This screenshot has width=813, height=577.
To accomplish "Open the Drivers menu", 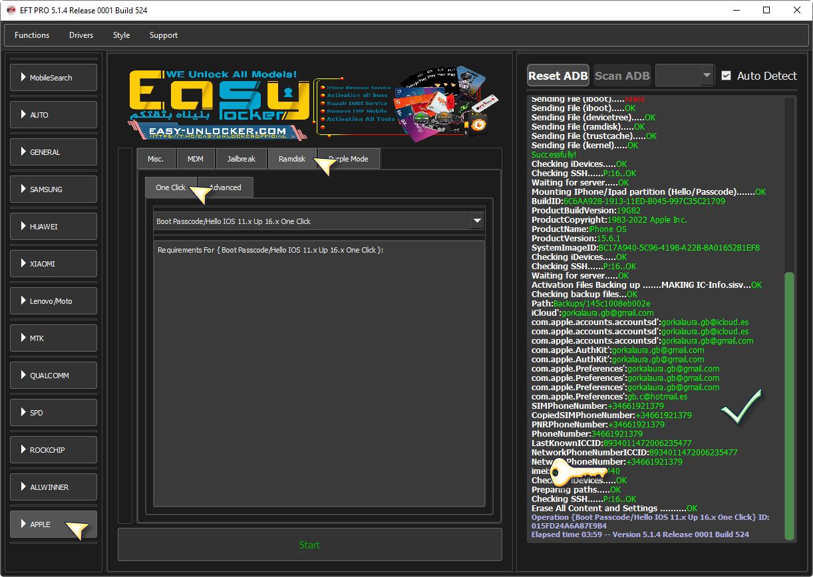I will 81,35.
